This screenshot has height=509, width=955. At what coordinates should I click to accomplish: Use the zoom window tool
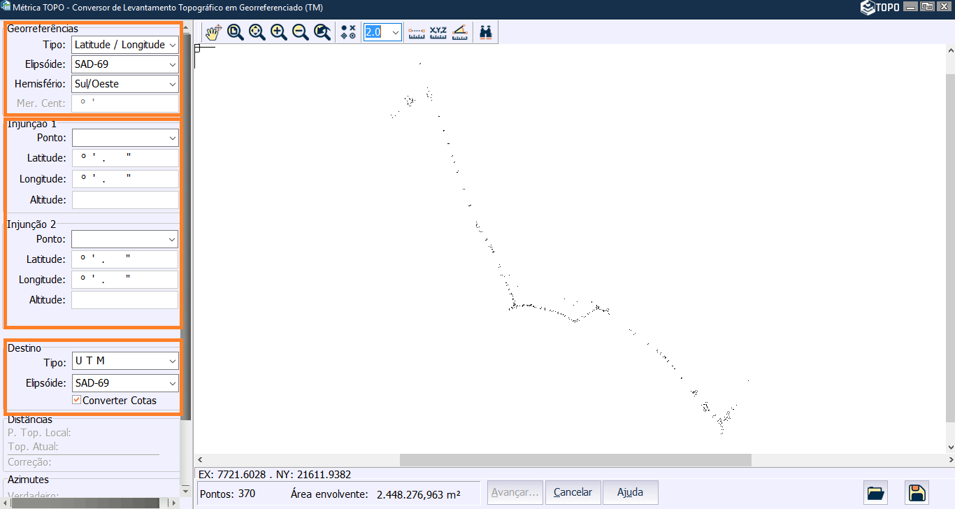pos(235,31)
